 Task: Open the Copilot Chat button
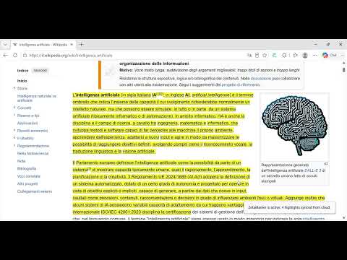[330, 55]
